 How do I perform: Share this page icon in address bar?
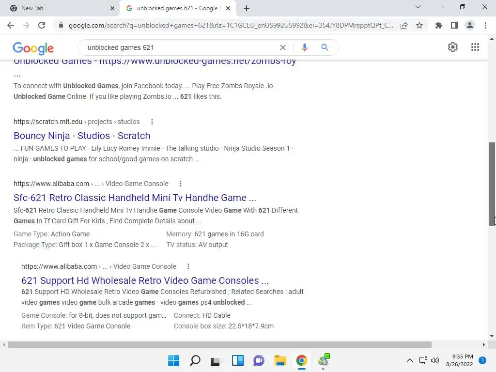[x=404, y=25]
